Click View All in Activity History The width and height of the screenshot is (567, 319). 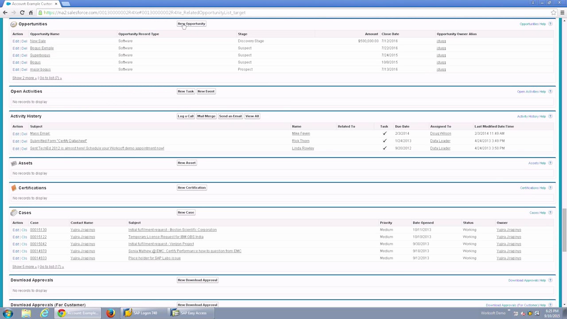252,116
